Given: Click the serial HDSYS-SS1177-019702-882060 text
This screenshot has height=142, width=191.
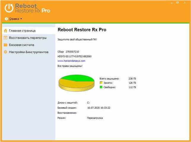Looking at the screenshot, I should coord(74,56).
